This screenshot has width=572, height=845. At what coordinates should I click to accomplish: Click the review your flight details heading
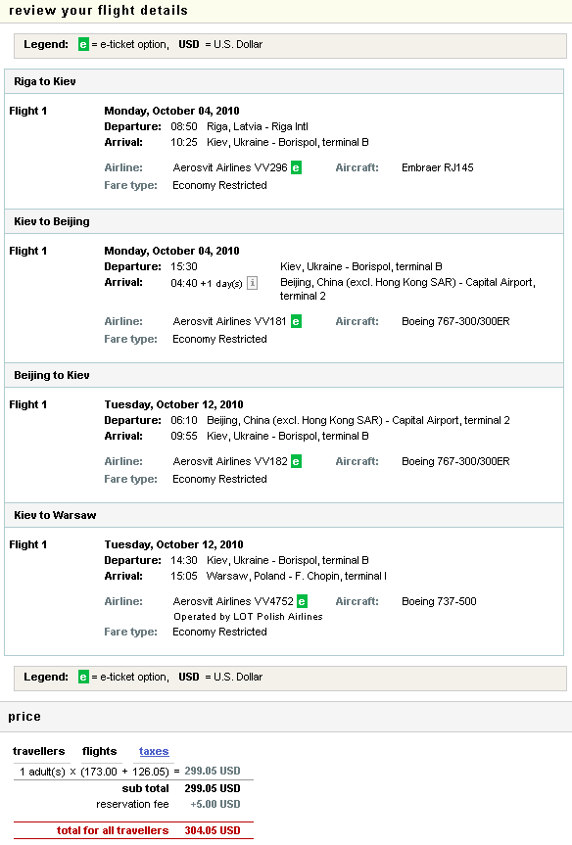(x=98, y=10)
